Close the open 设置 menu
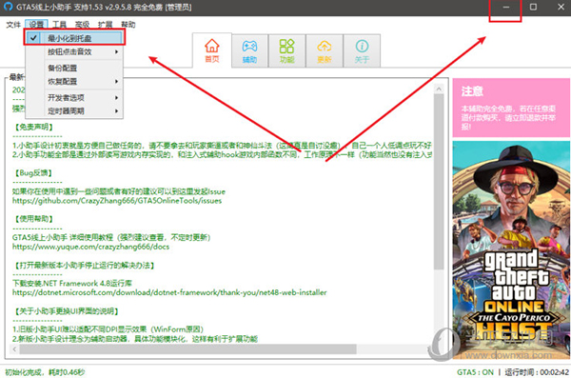571x378 pixels. 36,25
